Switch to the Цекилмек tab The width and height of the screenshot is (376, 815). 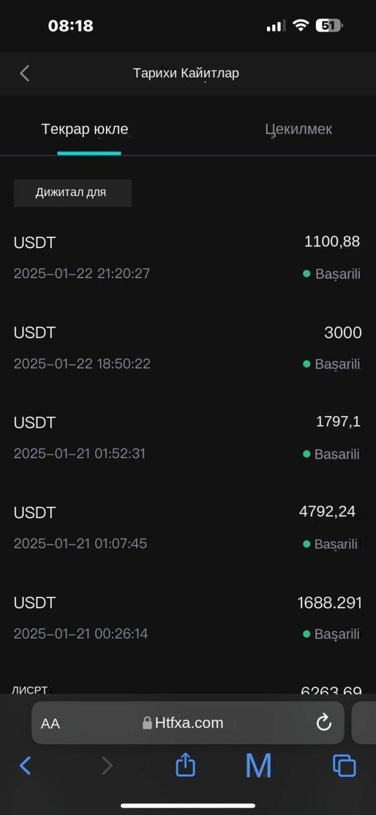(298, 130)
